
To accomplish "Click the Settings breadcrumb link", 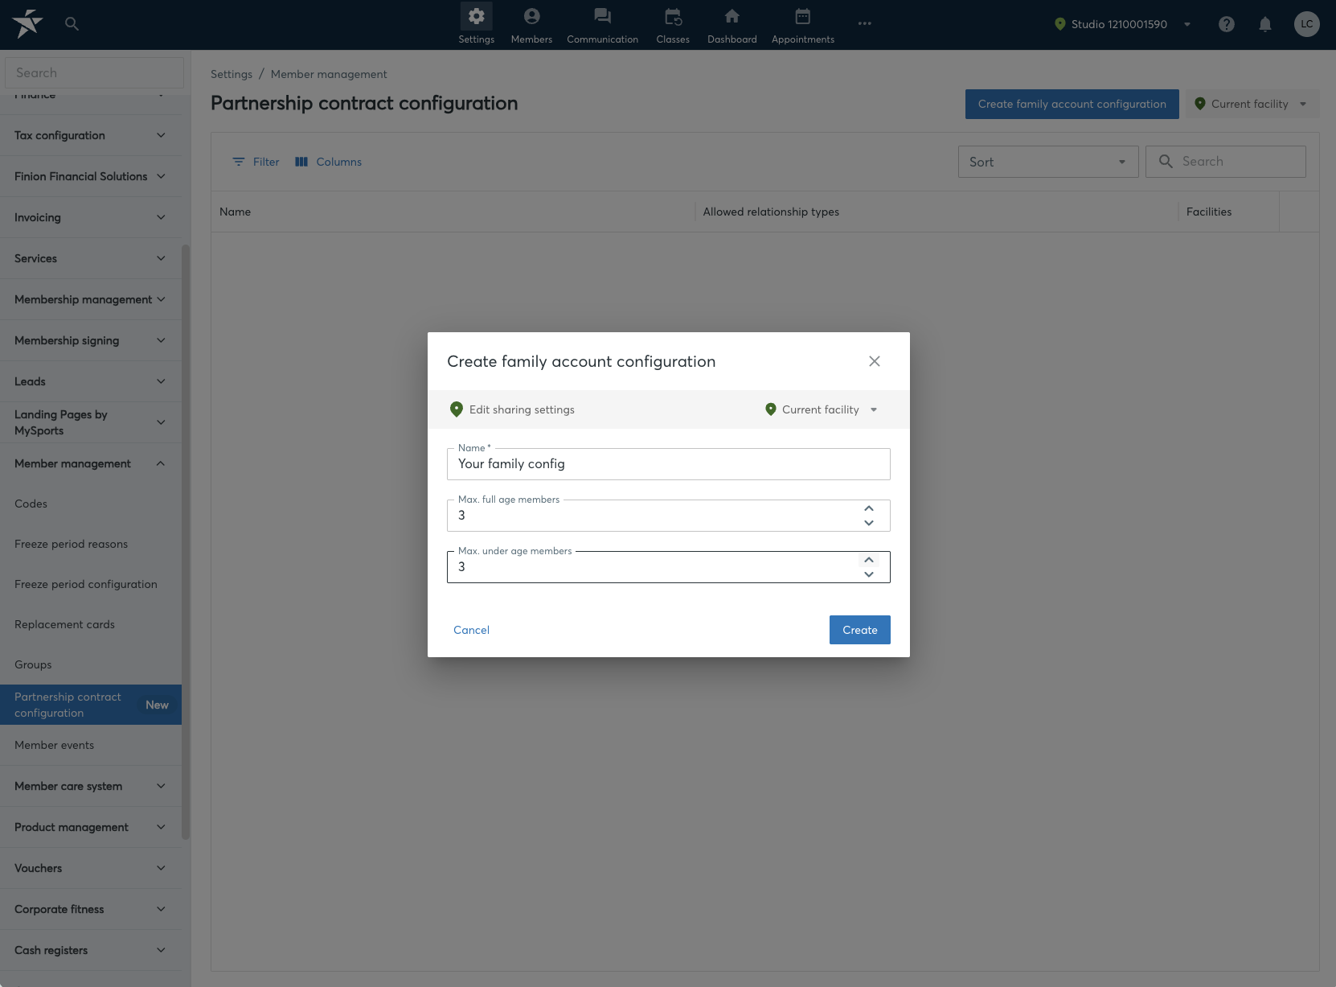I will click(x=232, y=74).
